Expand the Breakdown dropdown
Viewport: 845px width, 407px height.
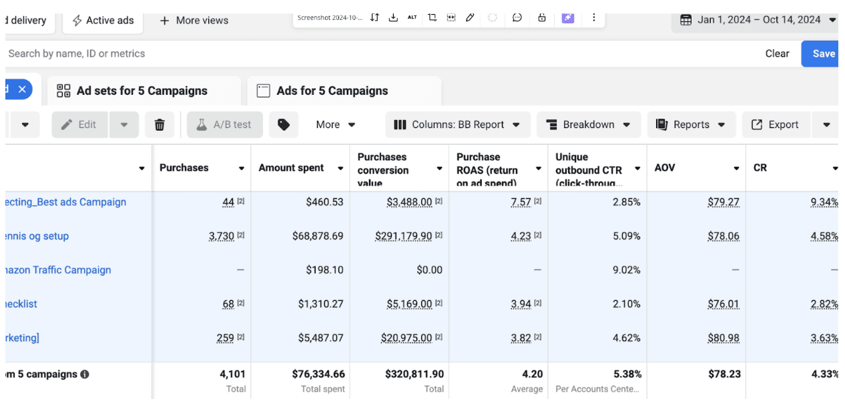point(588,125)
